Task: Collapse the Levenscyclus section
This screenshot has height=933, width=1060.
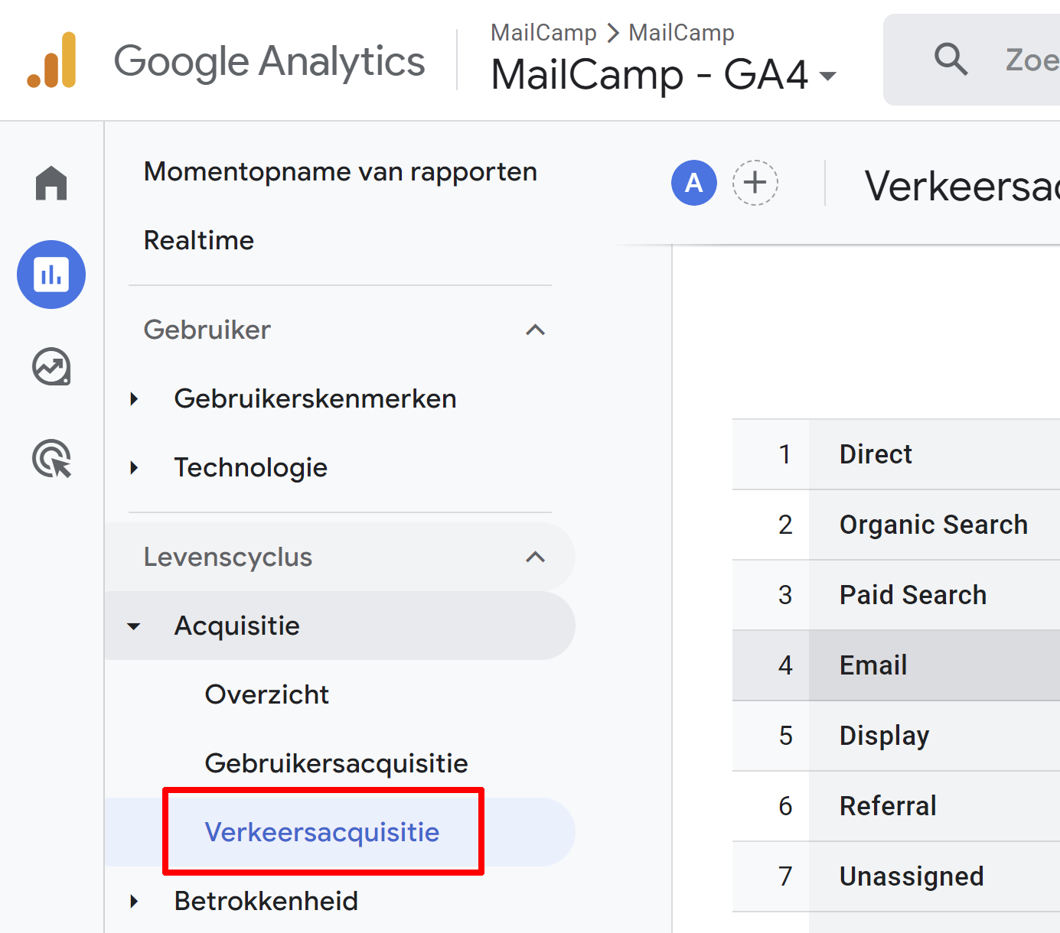Action: point(535,558)
